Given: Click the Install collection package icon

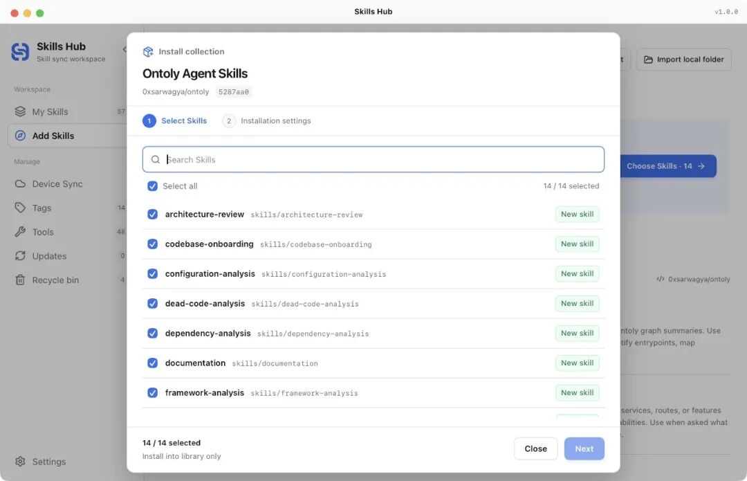Looking at the screenshot, I should 148,51.
